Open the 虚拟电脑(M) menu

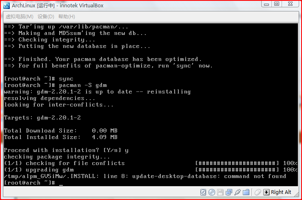tap(20, 17)
